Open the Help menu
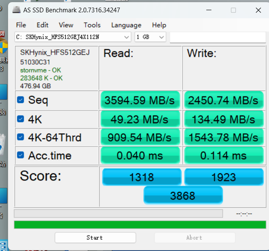The width and height of the screenshot is (269, 251). [x=159, y=25]
